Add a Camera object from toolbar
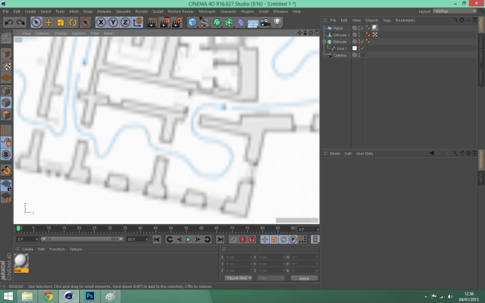485x303 pixels. (265, 23)
